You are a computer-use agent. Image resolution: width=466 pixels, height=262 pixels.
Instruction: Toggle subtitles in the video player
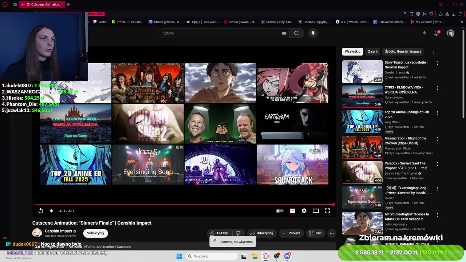[x=292, y=211]
